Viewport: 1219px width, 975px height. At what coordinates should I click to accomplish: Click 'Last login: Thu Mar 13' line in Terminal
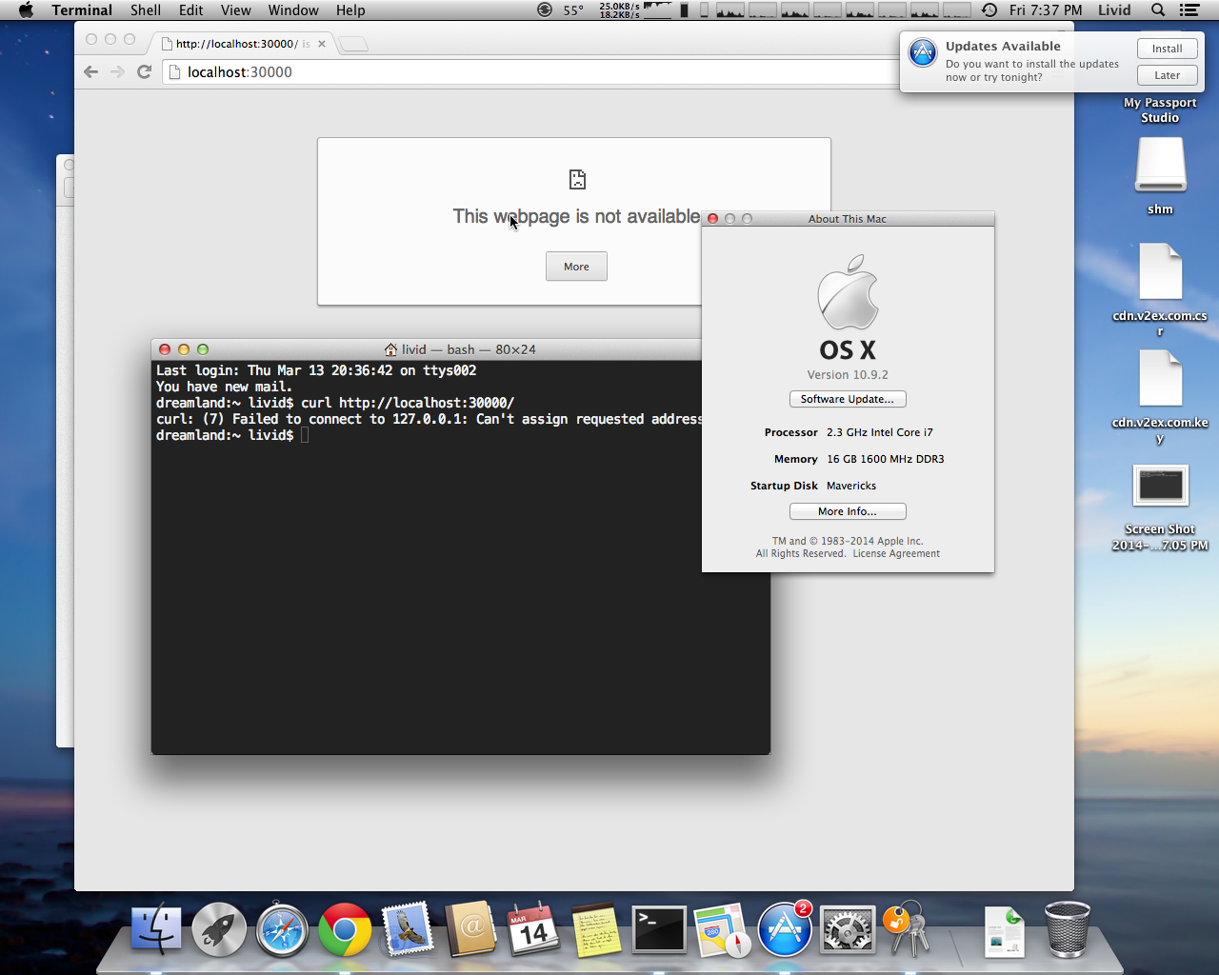316,370
